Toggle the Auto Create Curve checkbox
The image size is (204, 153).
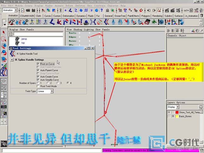pos(38,76)
